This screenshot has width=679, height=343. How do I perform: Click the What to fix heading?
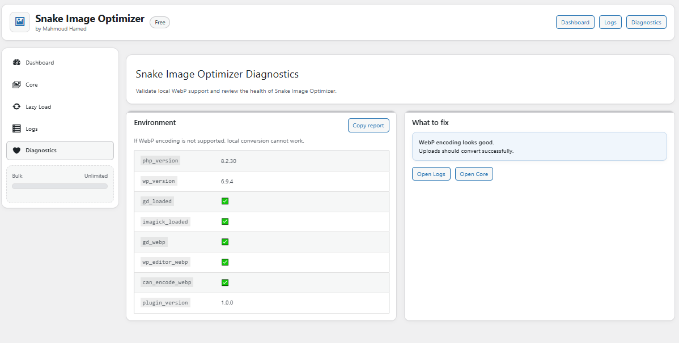click(430, 123)
